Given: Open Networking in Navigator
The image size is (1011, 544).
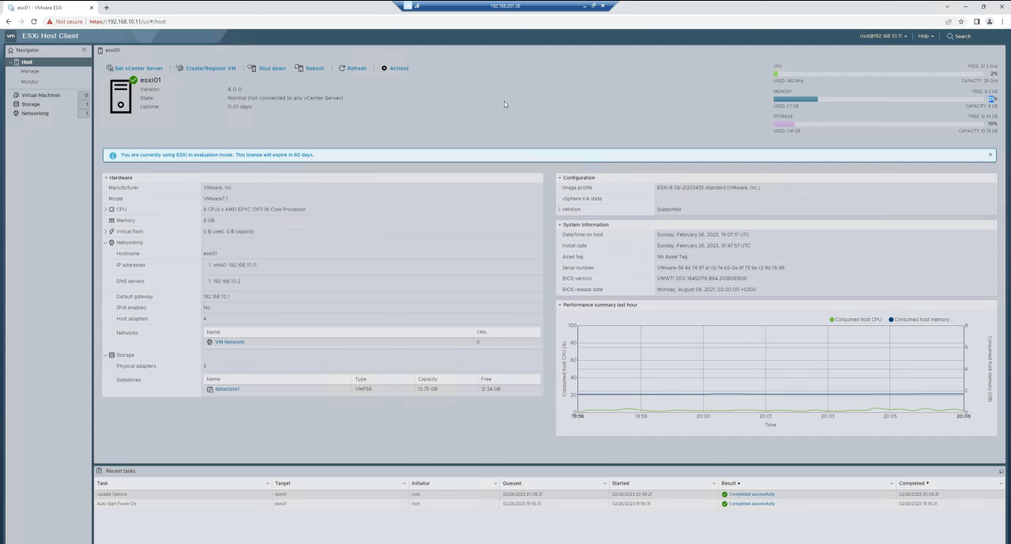Looking at the screenshot, I should click(35, 113).
